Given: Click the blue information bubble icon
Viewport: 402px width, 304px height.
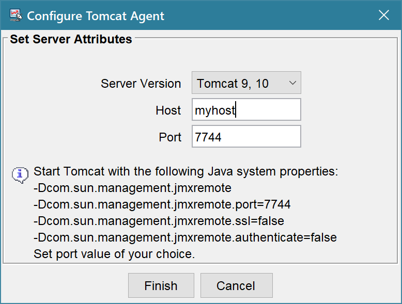Looking at the screenshot, I should (20, 175).
